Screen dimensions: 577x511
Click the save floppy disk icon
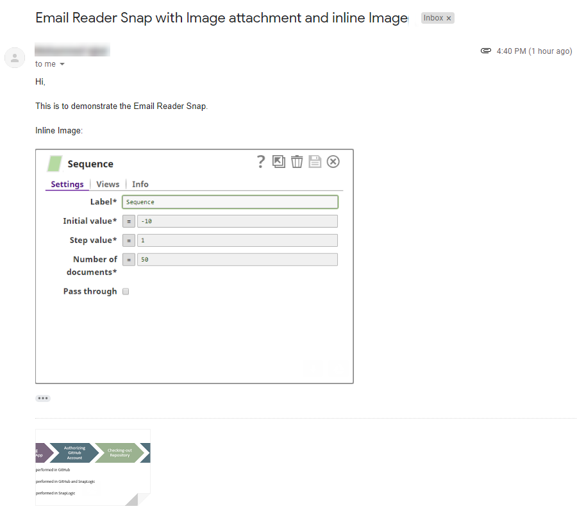[315, 162]
